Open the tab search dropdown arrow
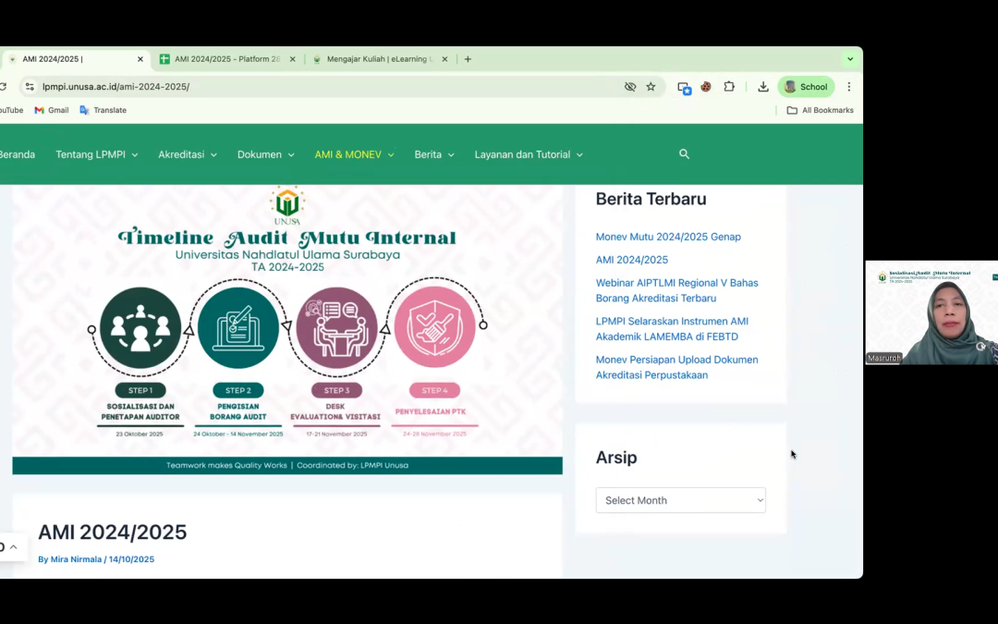Screen dimensions: 998x624 [850, 59]
